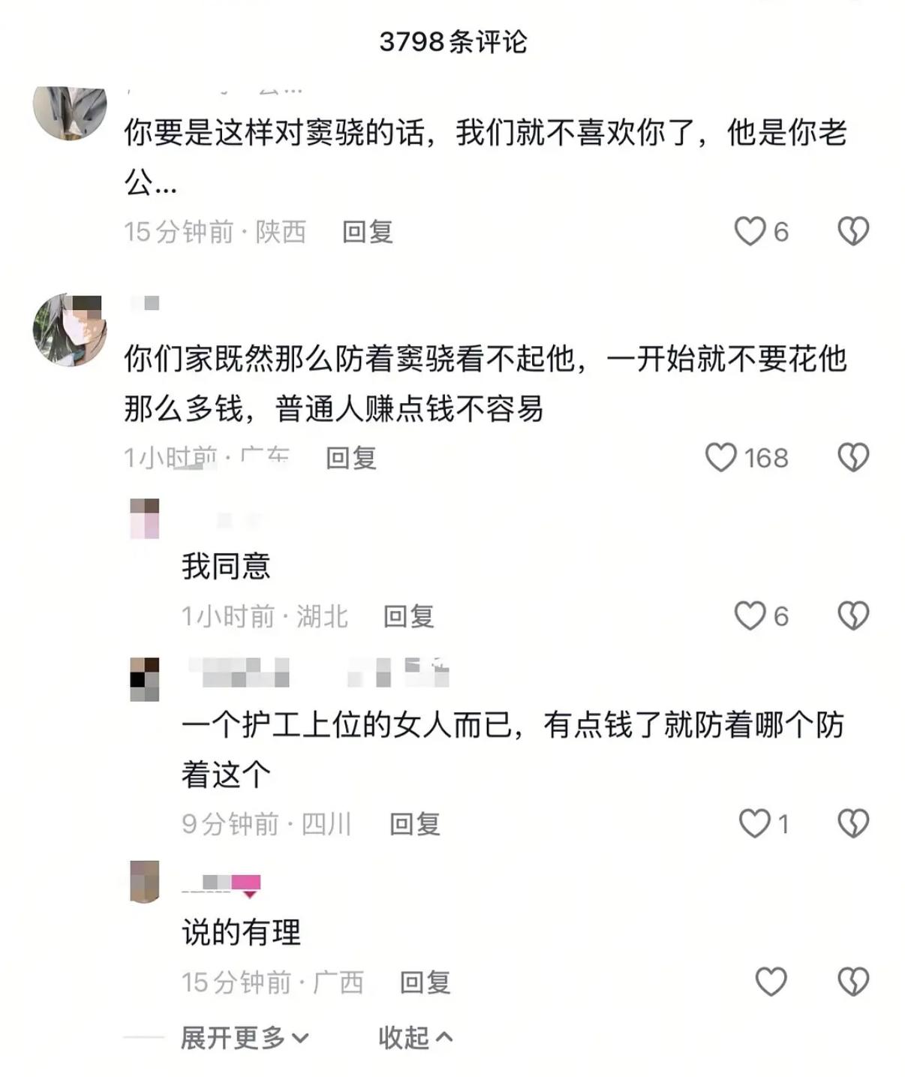This screenshot has height=1077, width=905.
Task: Like the Sichuan reply about 护工上位
Action: 754,823
